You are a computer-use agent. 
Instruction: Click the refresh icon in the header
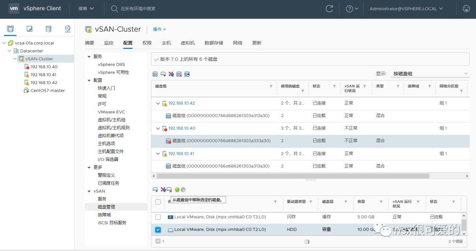point(329,8)
